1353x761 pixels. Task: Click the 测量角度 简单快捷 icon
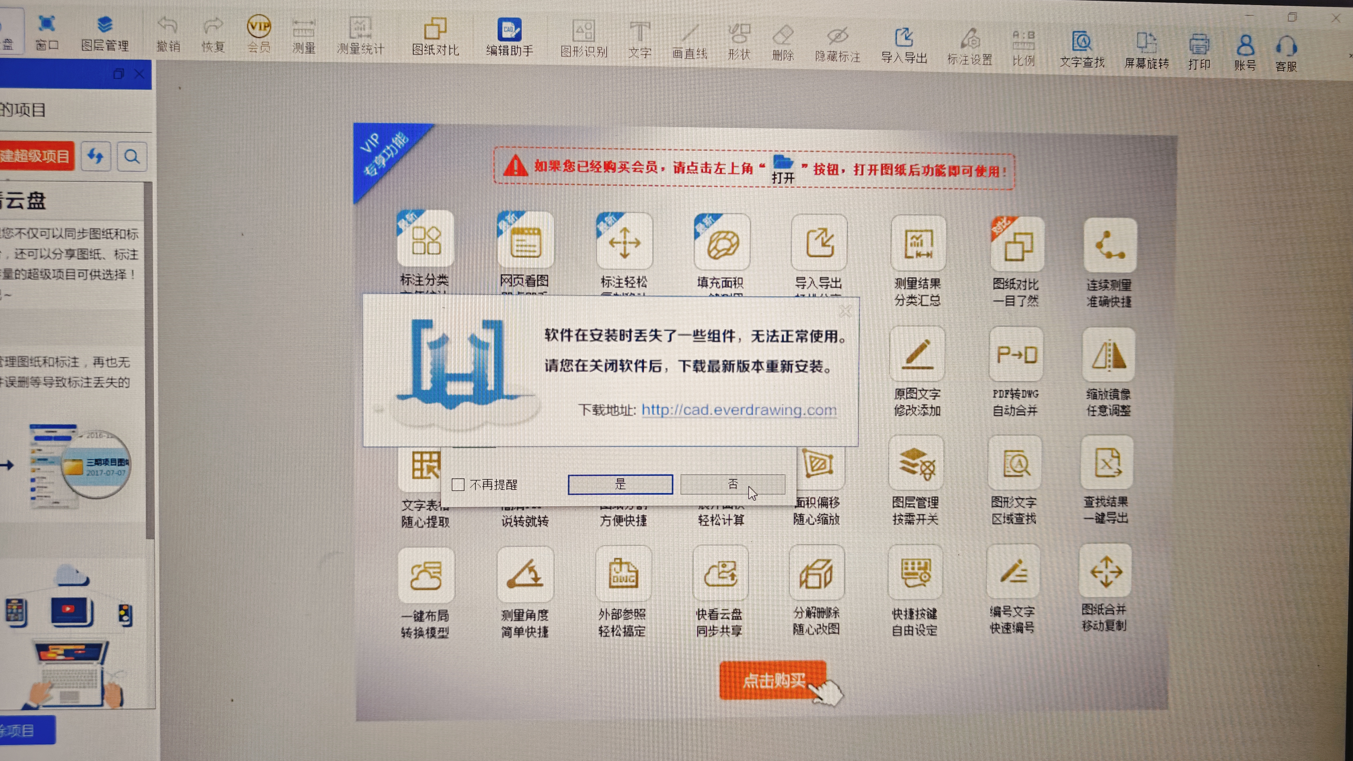tap(525, 574)
